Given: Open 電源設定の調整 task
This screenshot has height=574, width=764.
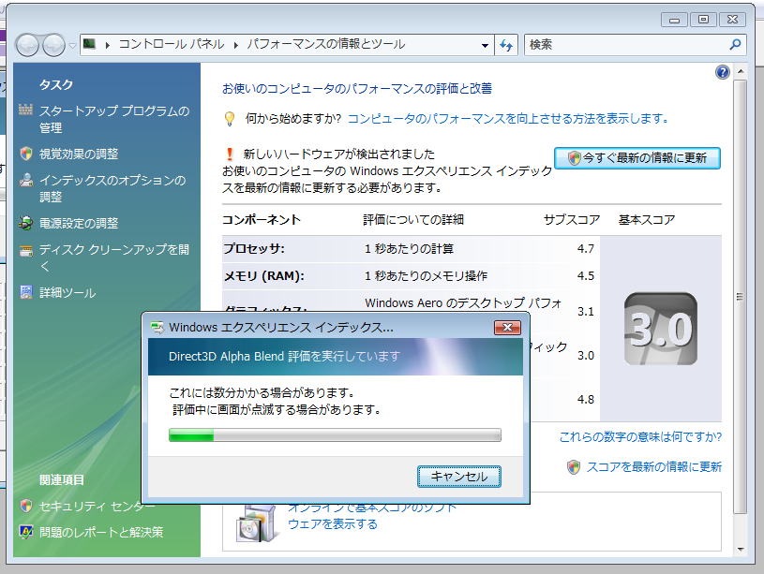Looking at the screenshot, I should (79, 224).
